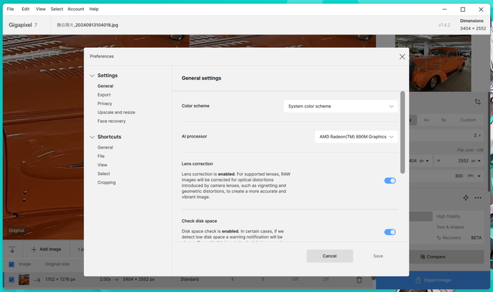Collapse the Shortcuts section

coord(92,137)
